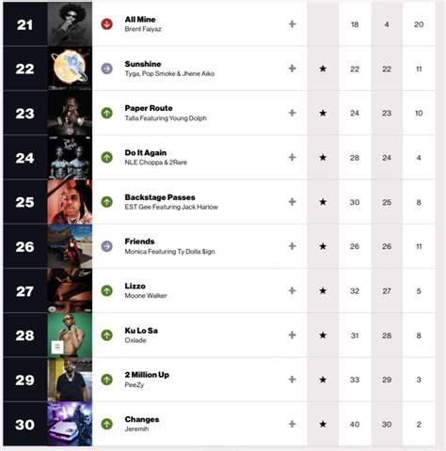Select the Ku Lo Sa album artwork
The width and height of the screenshot is (446, 451).
70,335
